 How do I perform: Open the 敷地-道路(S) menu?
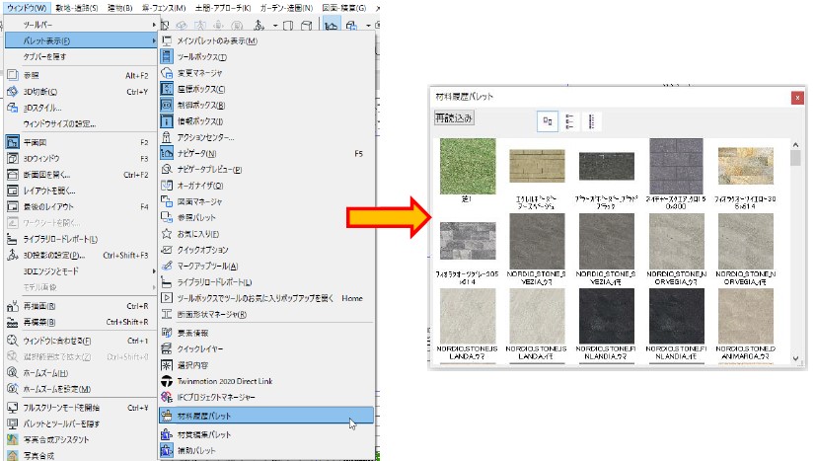click(x=77, y=8)
